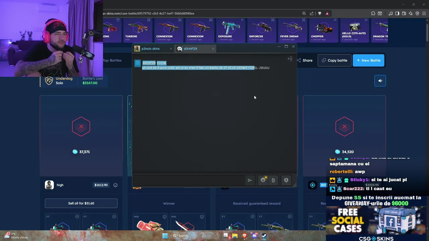Close the s0rinP29 chat tab

(213, 49)
